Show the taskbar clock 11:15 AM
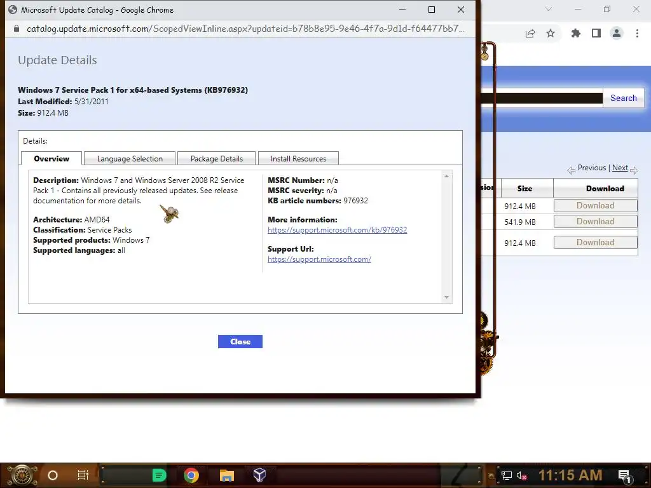This screenshot has height=488, width=651. (x=570, y=475)
